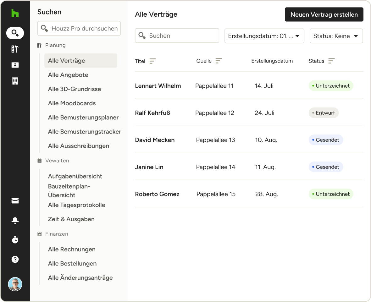This screenshot has width=371, height=302.
Task: Sort by the Status column icon
Action: click(331, 61)
